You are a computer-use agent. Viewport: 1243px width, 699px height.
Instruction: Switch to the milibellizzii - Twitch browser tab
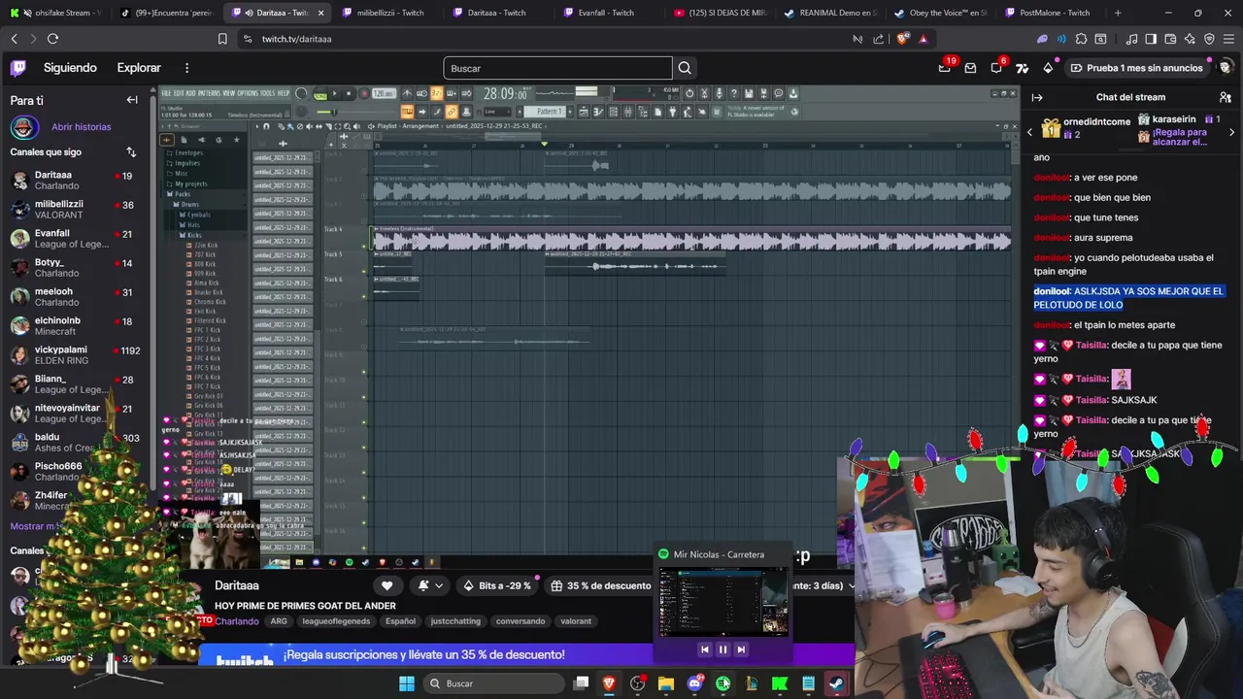[390, 13]
